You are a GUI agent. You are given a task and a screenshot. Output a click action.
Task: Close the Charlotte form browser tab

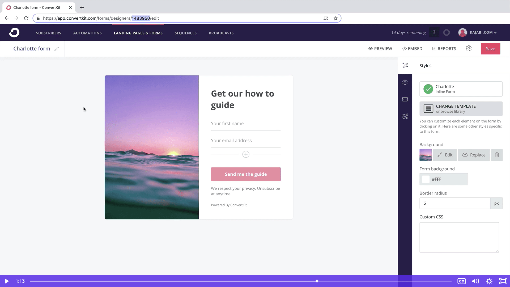(x=70, y=7)
